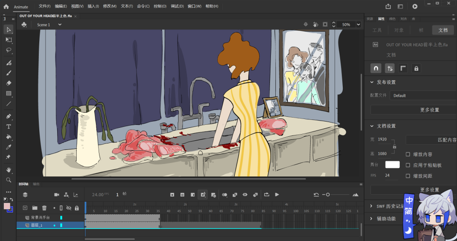Expand the SWF 历史记录 section

click(x=371, y=206)
